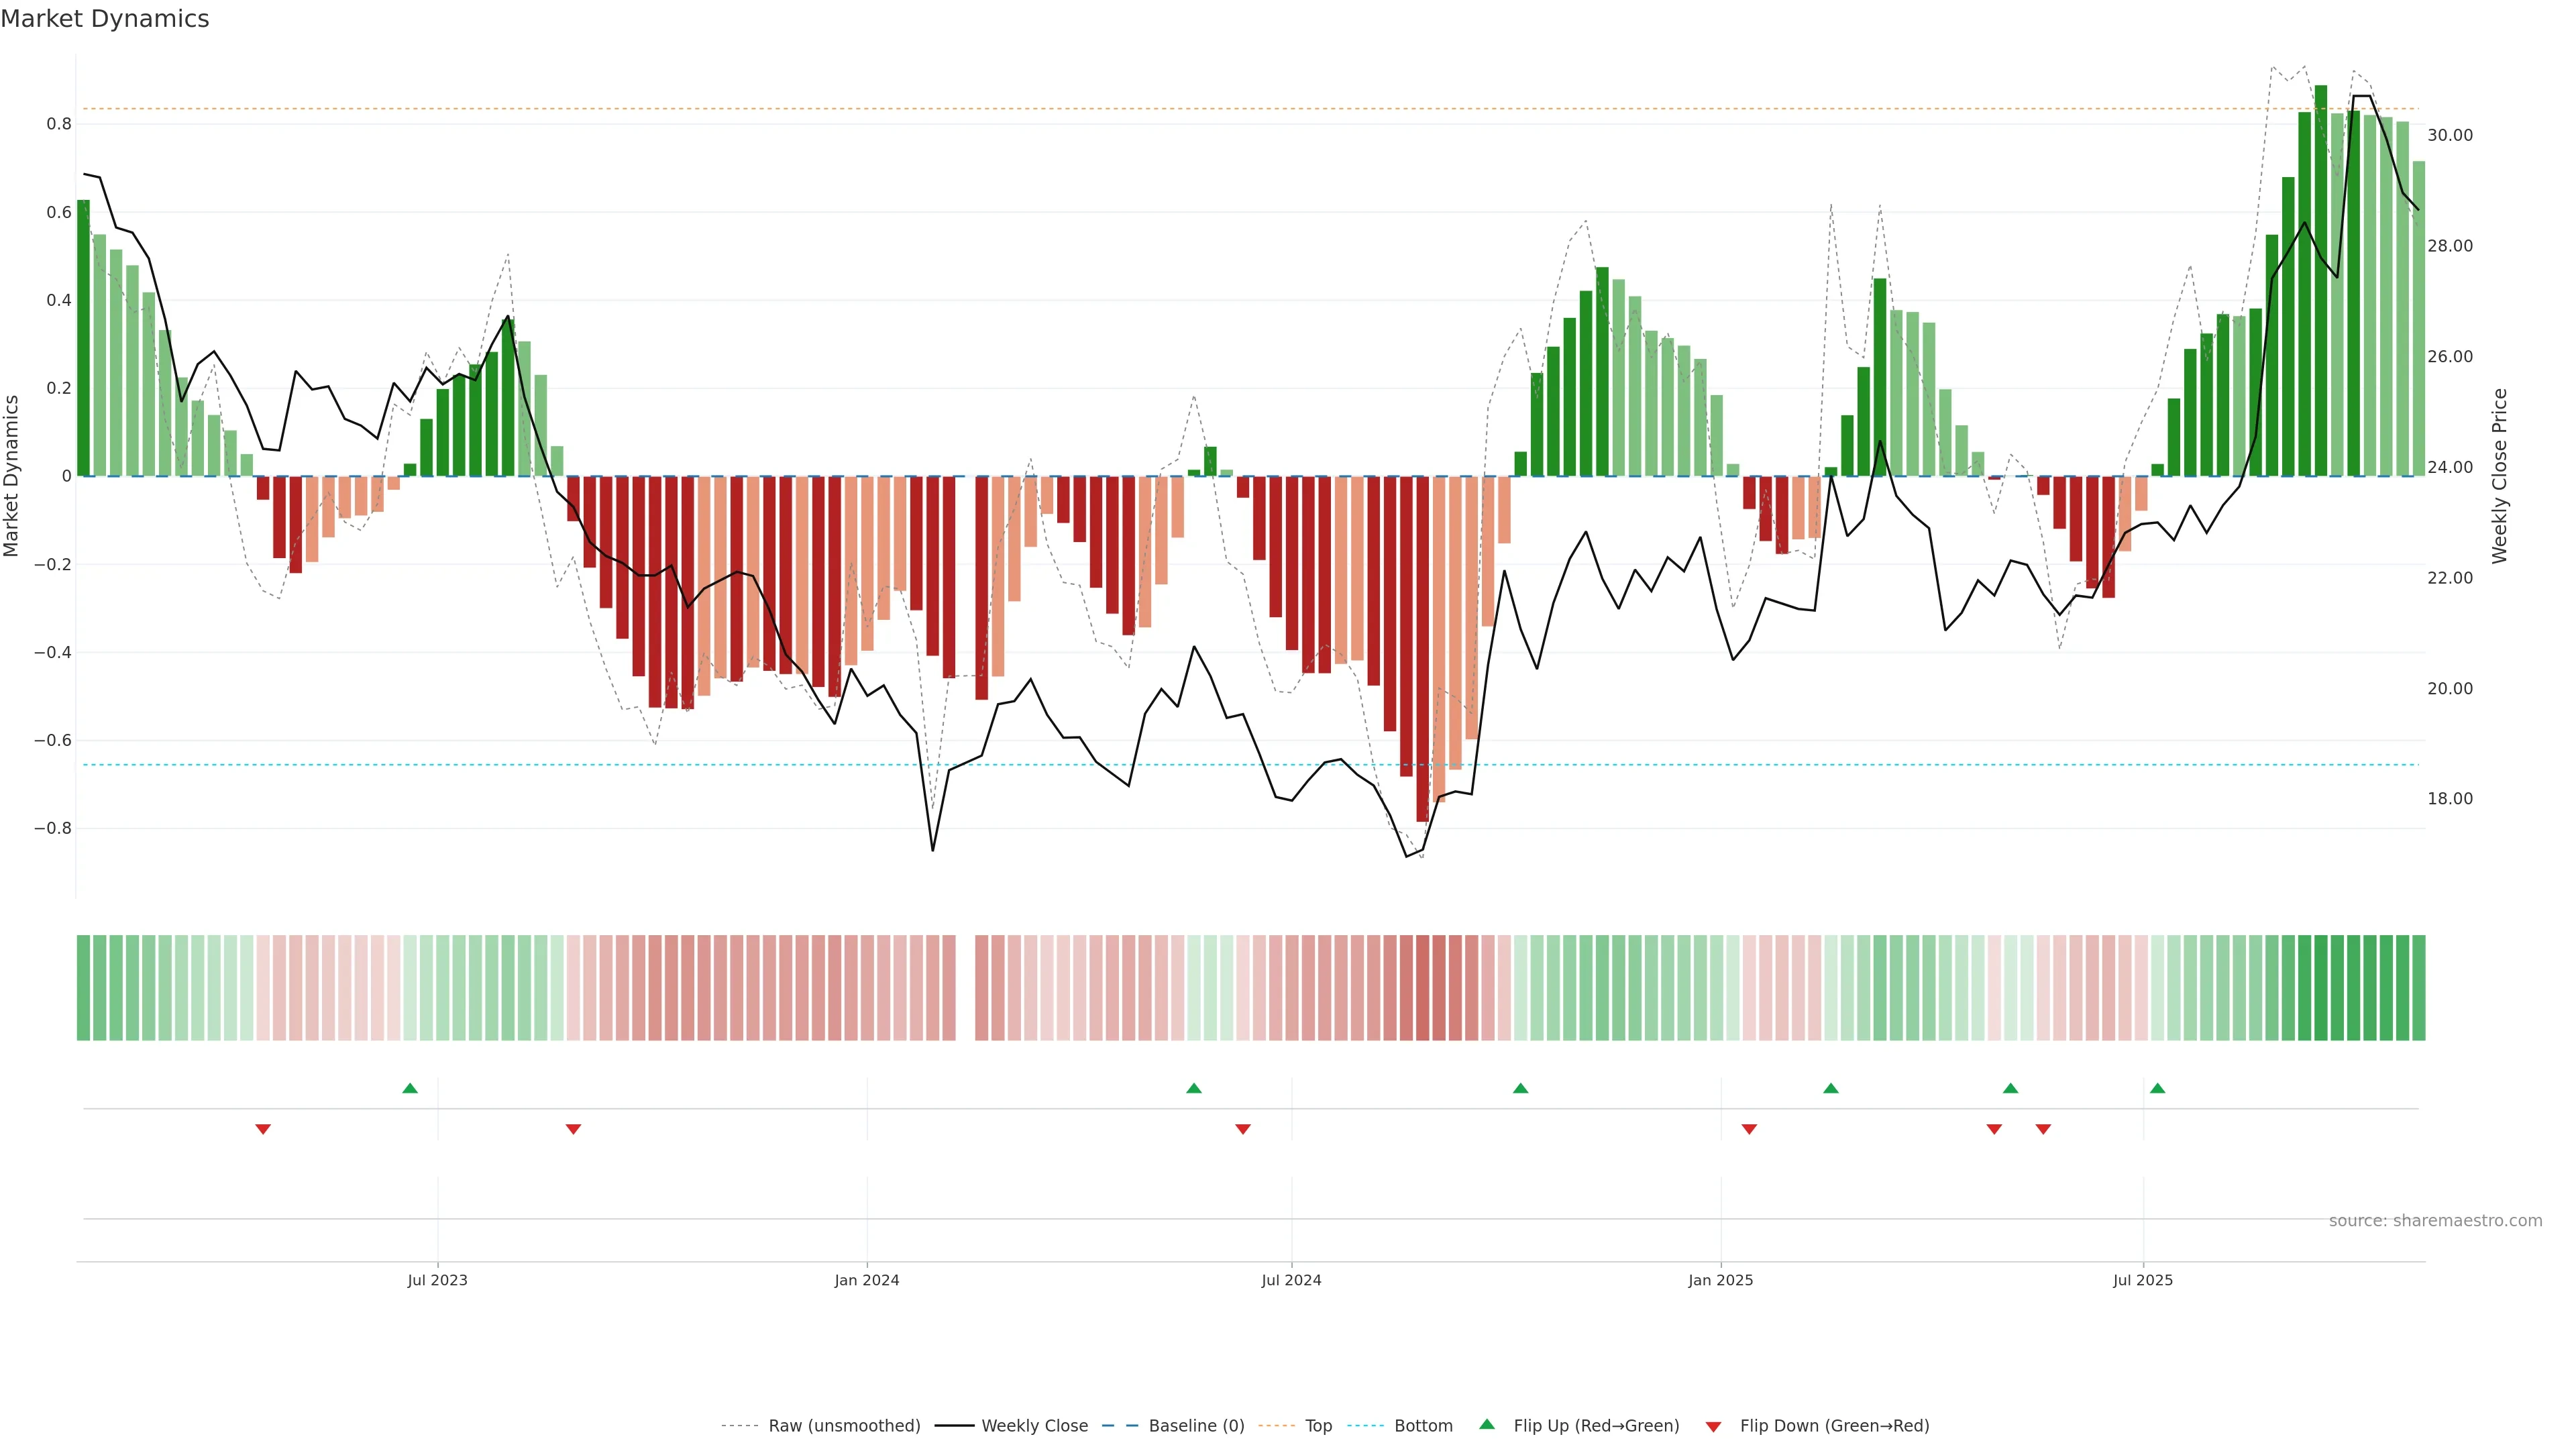
Task: Click the rightmost red flip-down triangle marker
Action: tap(2043, 1129)
